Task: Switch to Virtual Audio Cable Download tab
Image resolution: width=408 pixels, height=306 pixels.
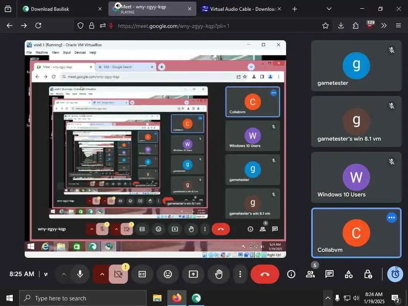Action: 242,9
